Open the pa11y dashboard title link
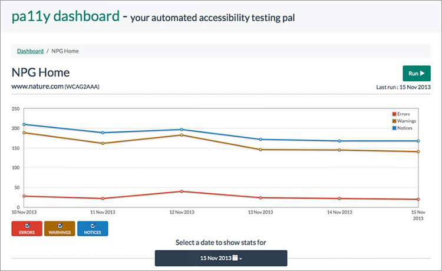 [65, 16]
